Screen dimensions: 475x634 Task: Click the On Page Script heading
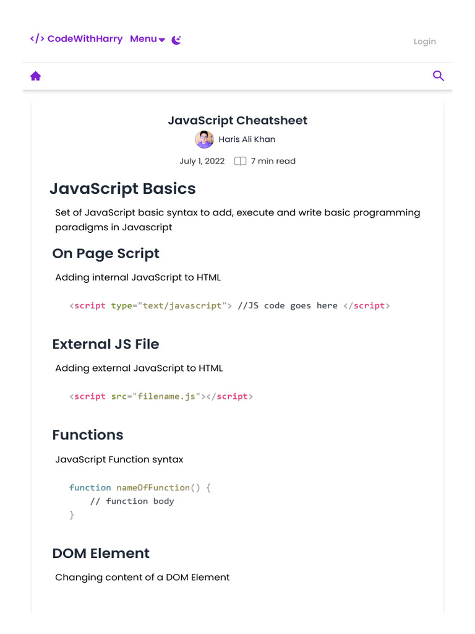click(x=106, y=254)
